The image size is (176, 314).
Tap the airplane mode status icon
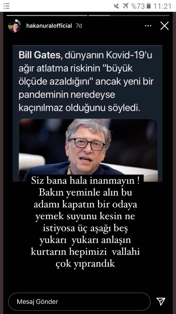click(x=126, y=6)
